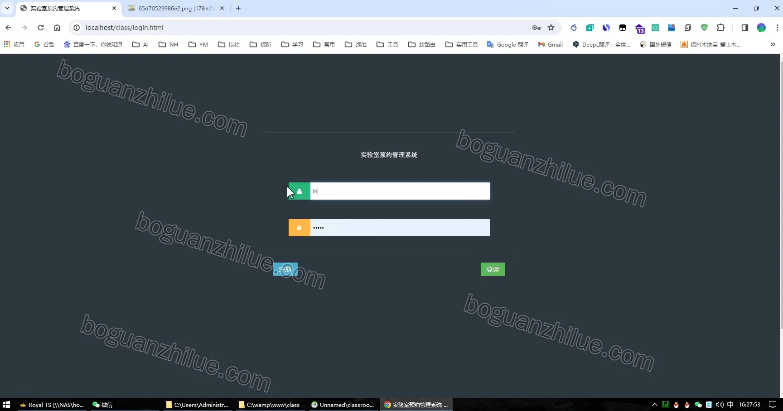Switch to the 65d70529986e2.png tab
The image size is (783, 411).
pyautogui.click(x=176, y=8)
